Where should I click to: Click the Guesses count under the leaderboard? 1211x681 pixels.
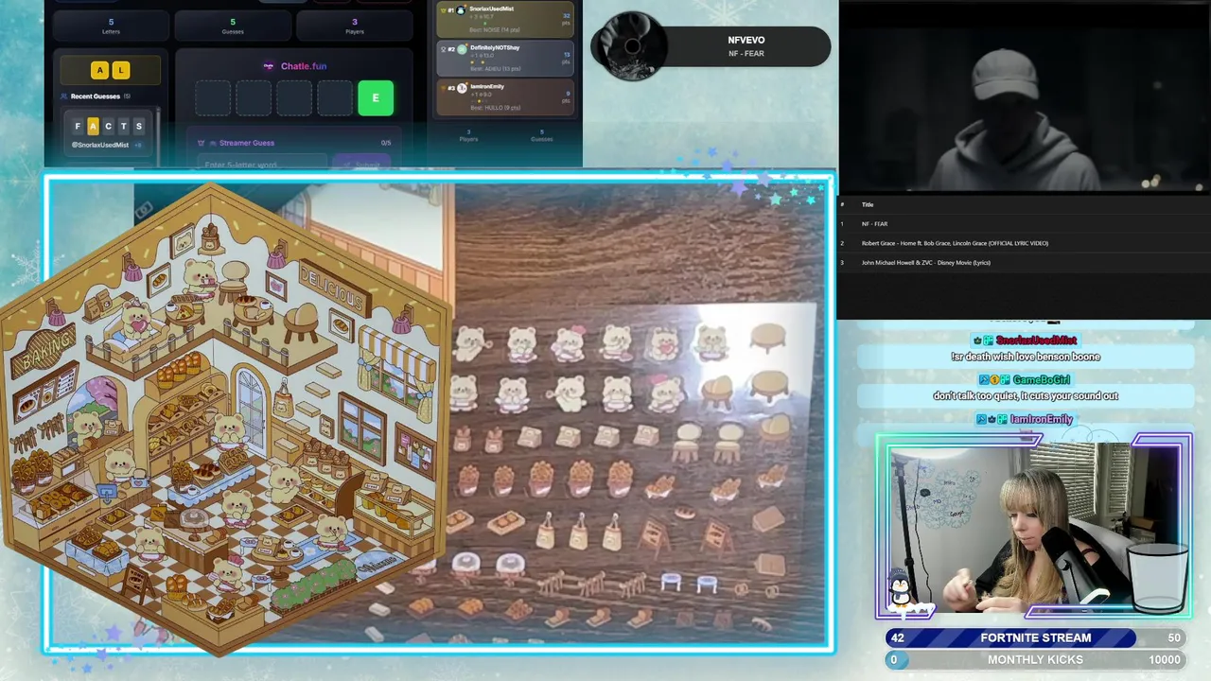pyautogui.click(x=541, y=135)
